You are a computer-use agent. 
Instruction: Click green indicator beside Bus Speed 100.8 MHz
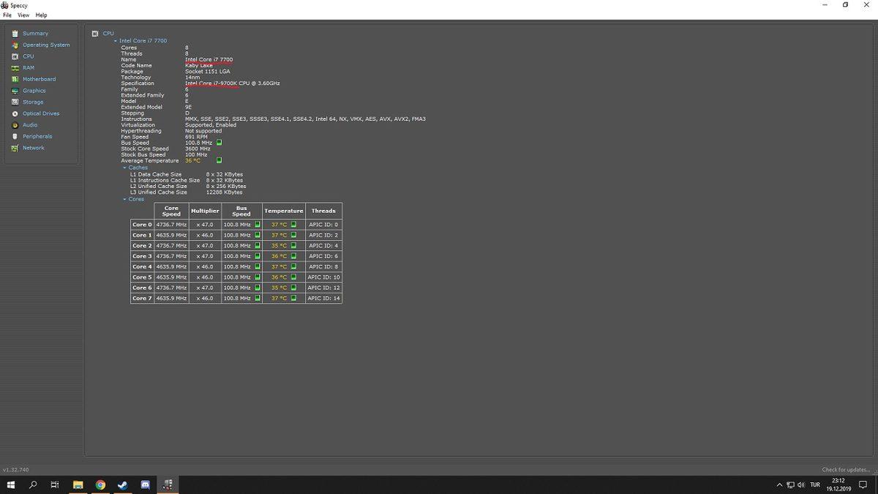219,143
